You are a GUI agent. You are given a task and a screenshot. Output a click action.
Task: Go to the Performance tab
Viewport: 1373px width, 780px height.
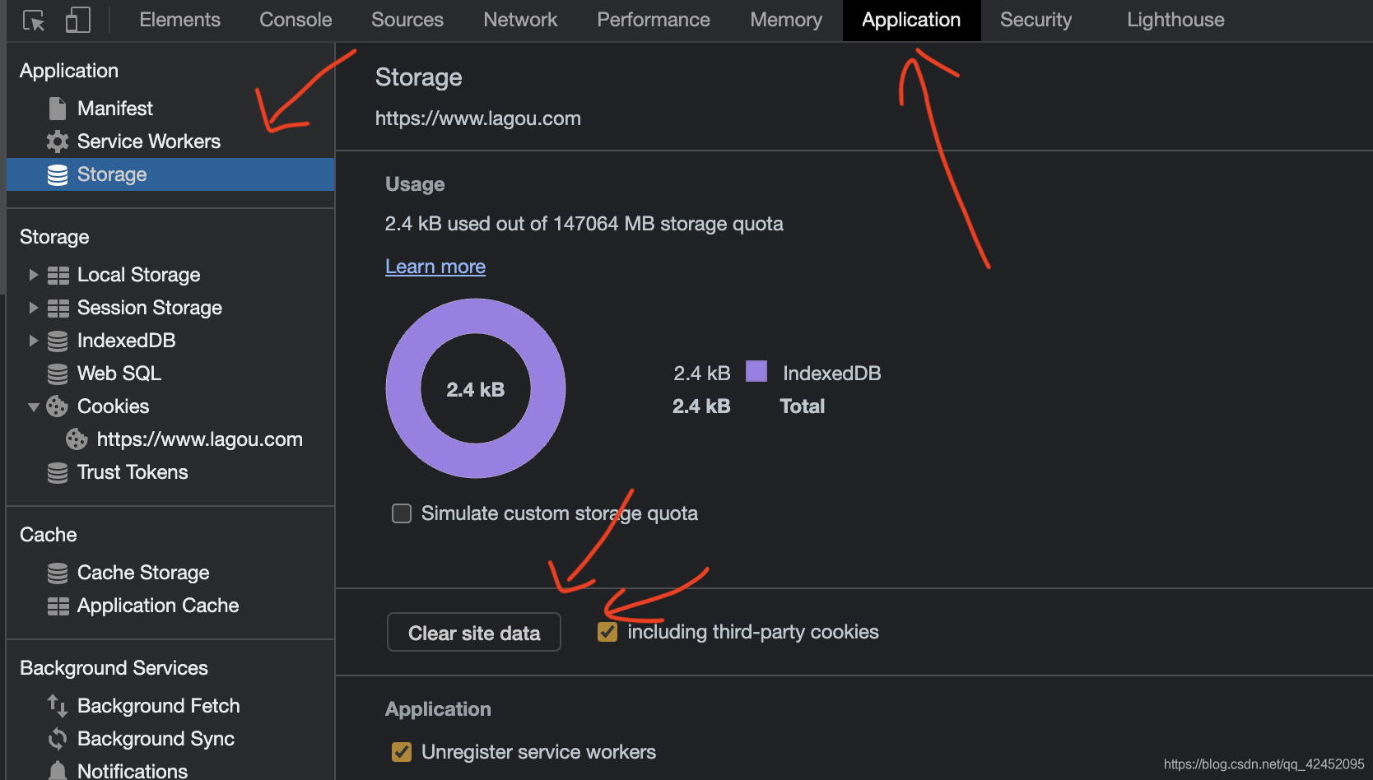654,20
